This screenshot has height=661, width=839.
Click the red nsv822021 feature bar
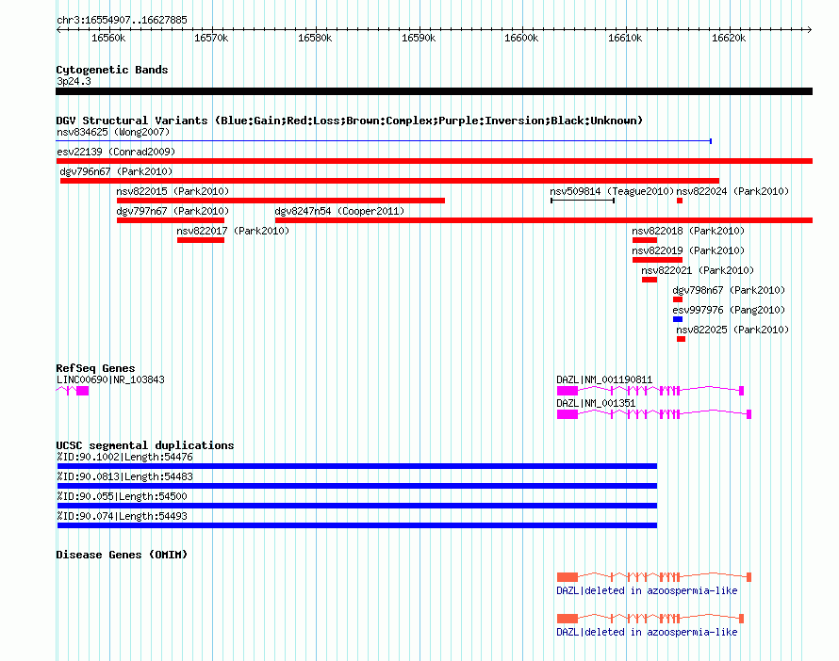pos(650,280)
